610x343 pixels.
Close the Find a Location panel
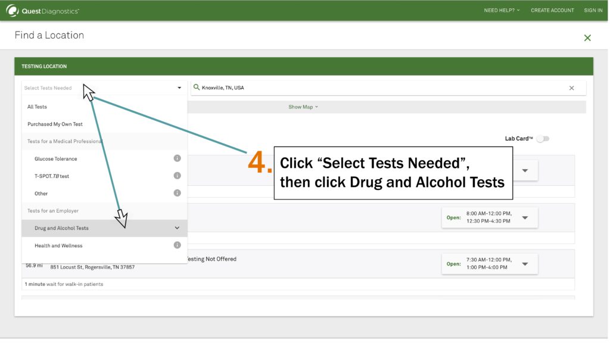pos(587,38)
